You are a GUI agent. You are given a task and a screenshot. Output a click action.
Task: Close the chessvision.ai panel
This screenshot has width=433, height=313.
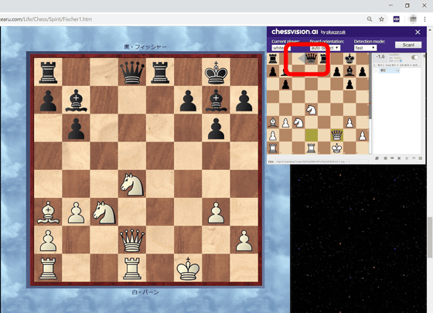pos(418,32)
